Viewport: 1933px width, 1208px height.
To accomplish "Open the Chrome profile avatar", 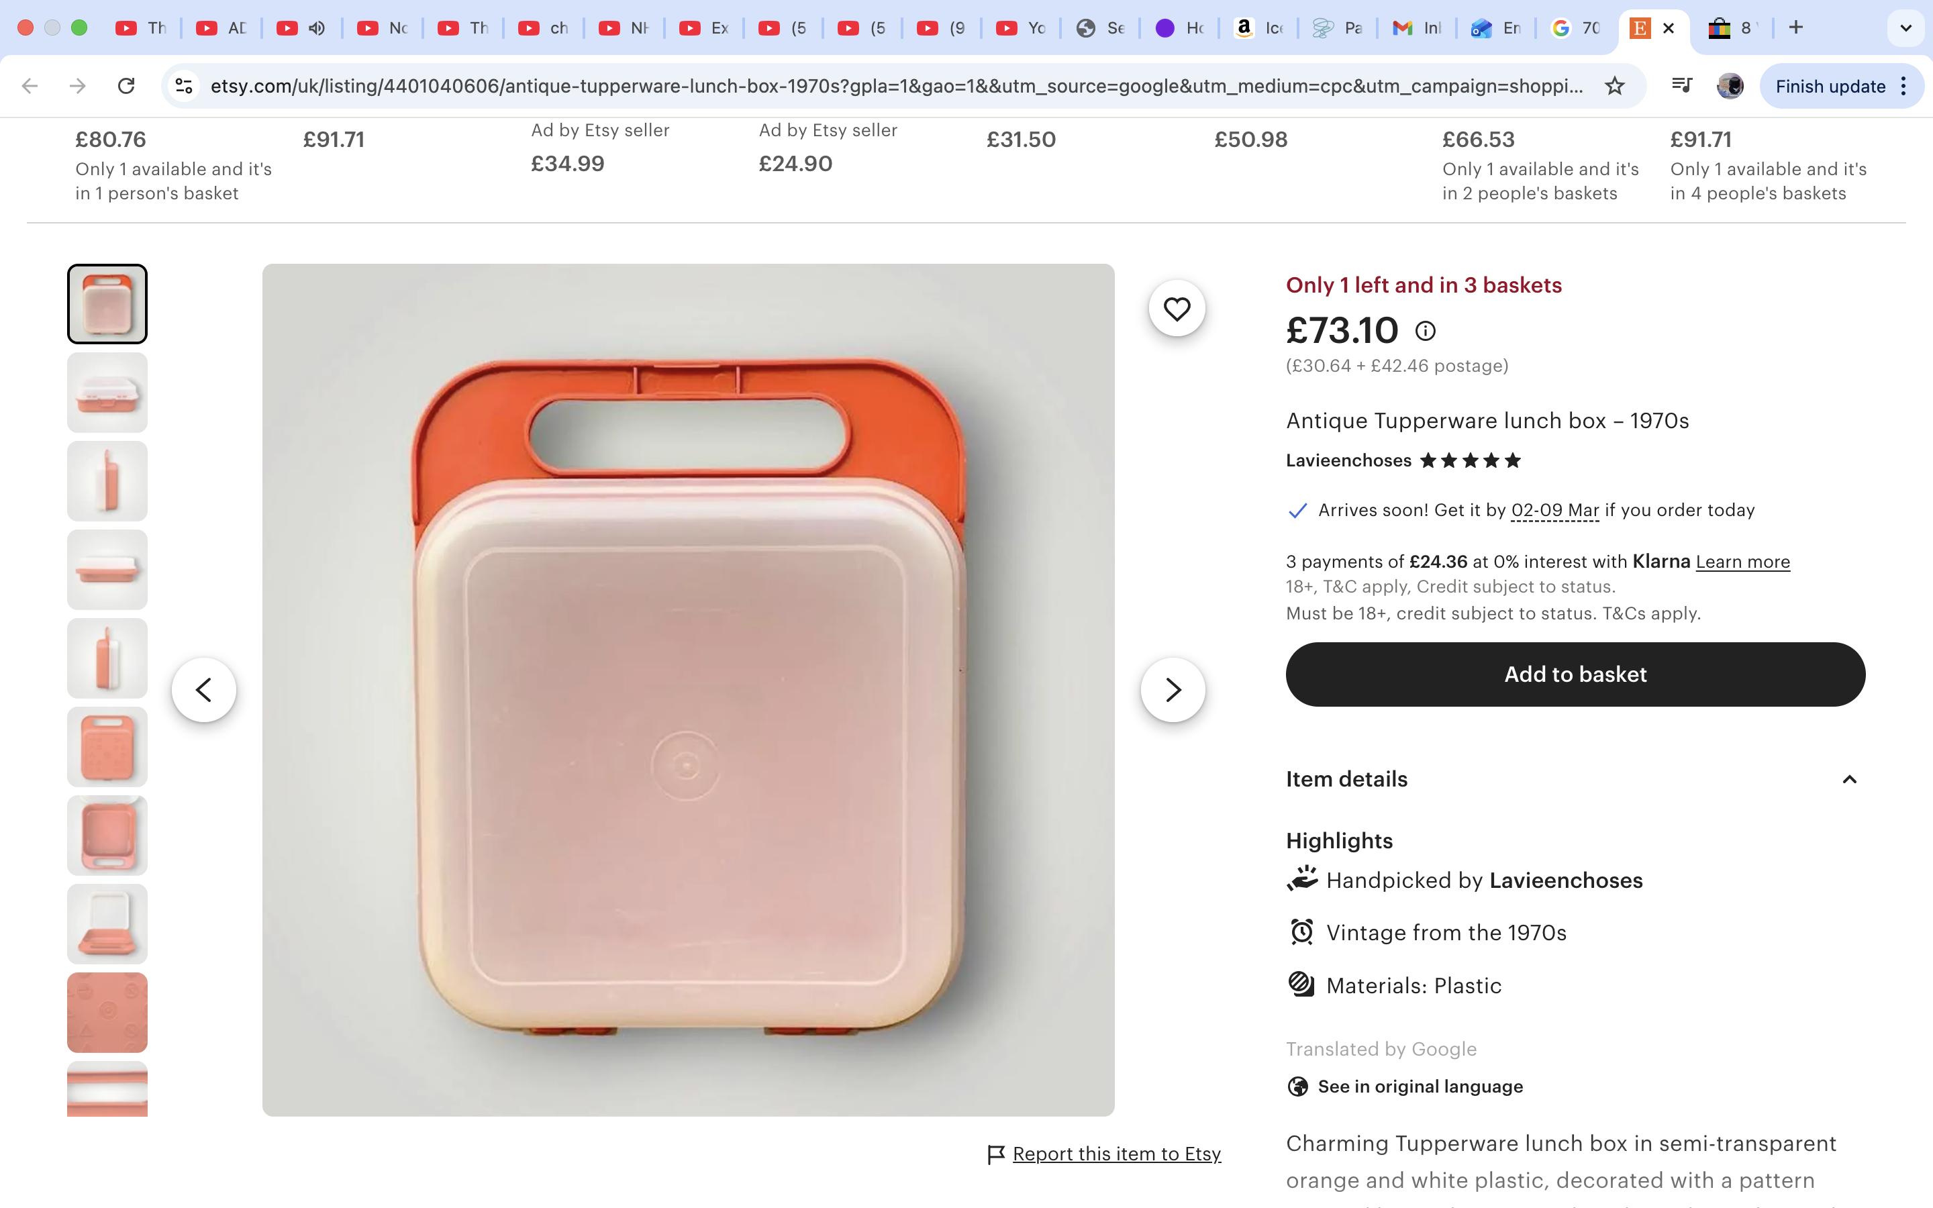I will 1730,87.
